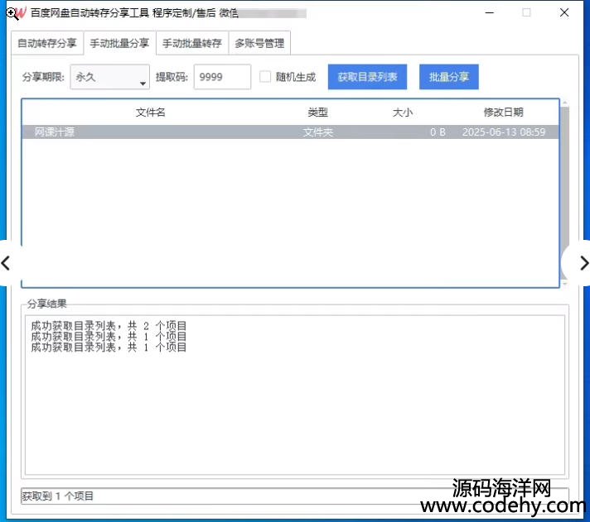The width and height of the screenshot is (590, 522).
Task: Click the 批量分享 button
Action: 448,77
